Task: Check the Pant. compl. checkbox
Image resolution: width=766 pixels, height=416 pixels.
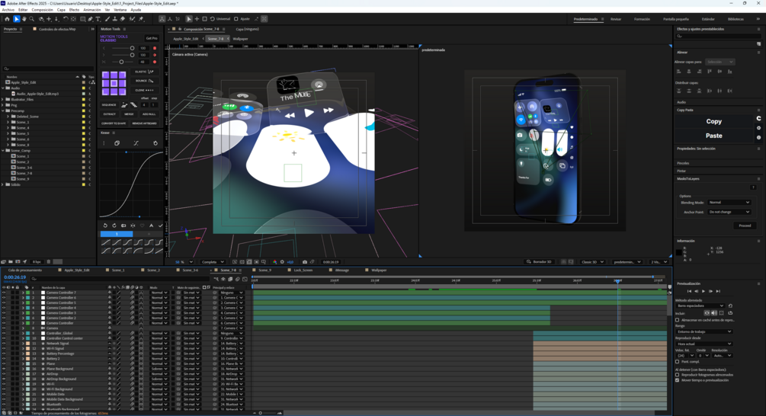Action: 678,362
